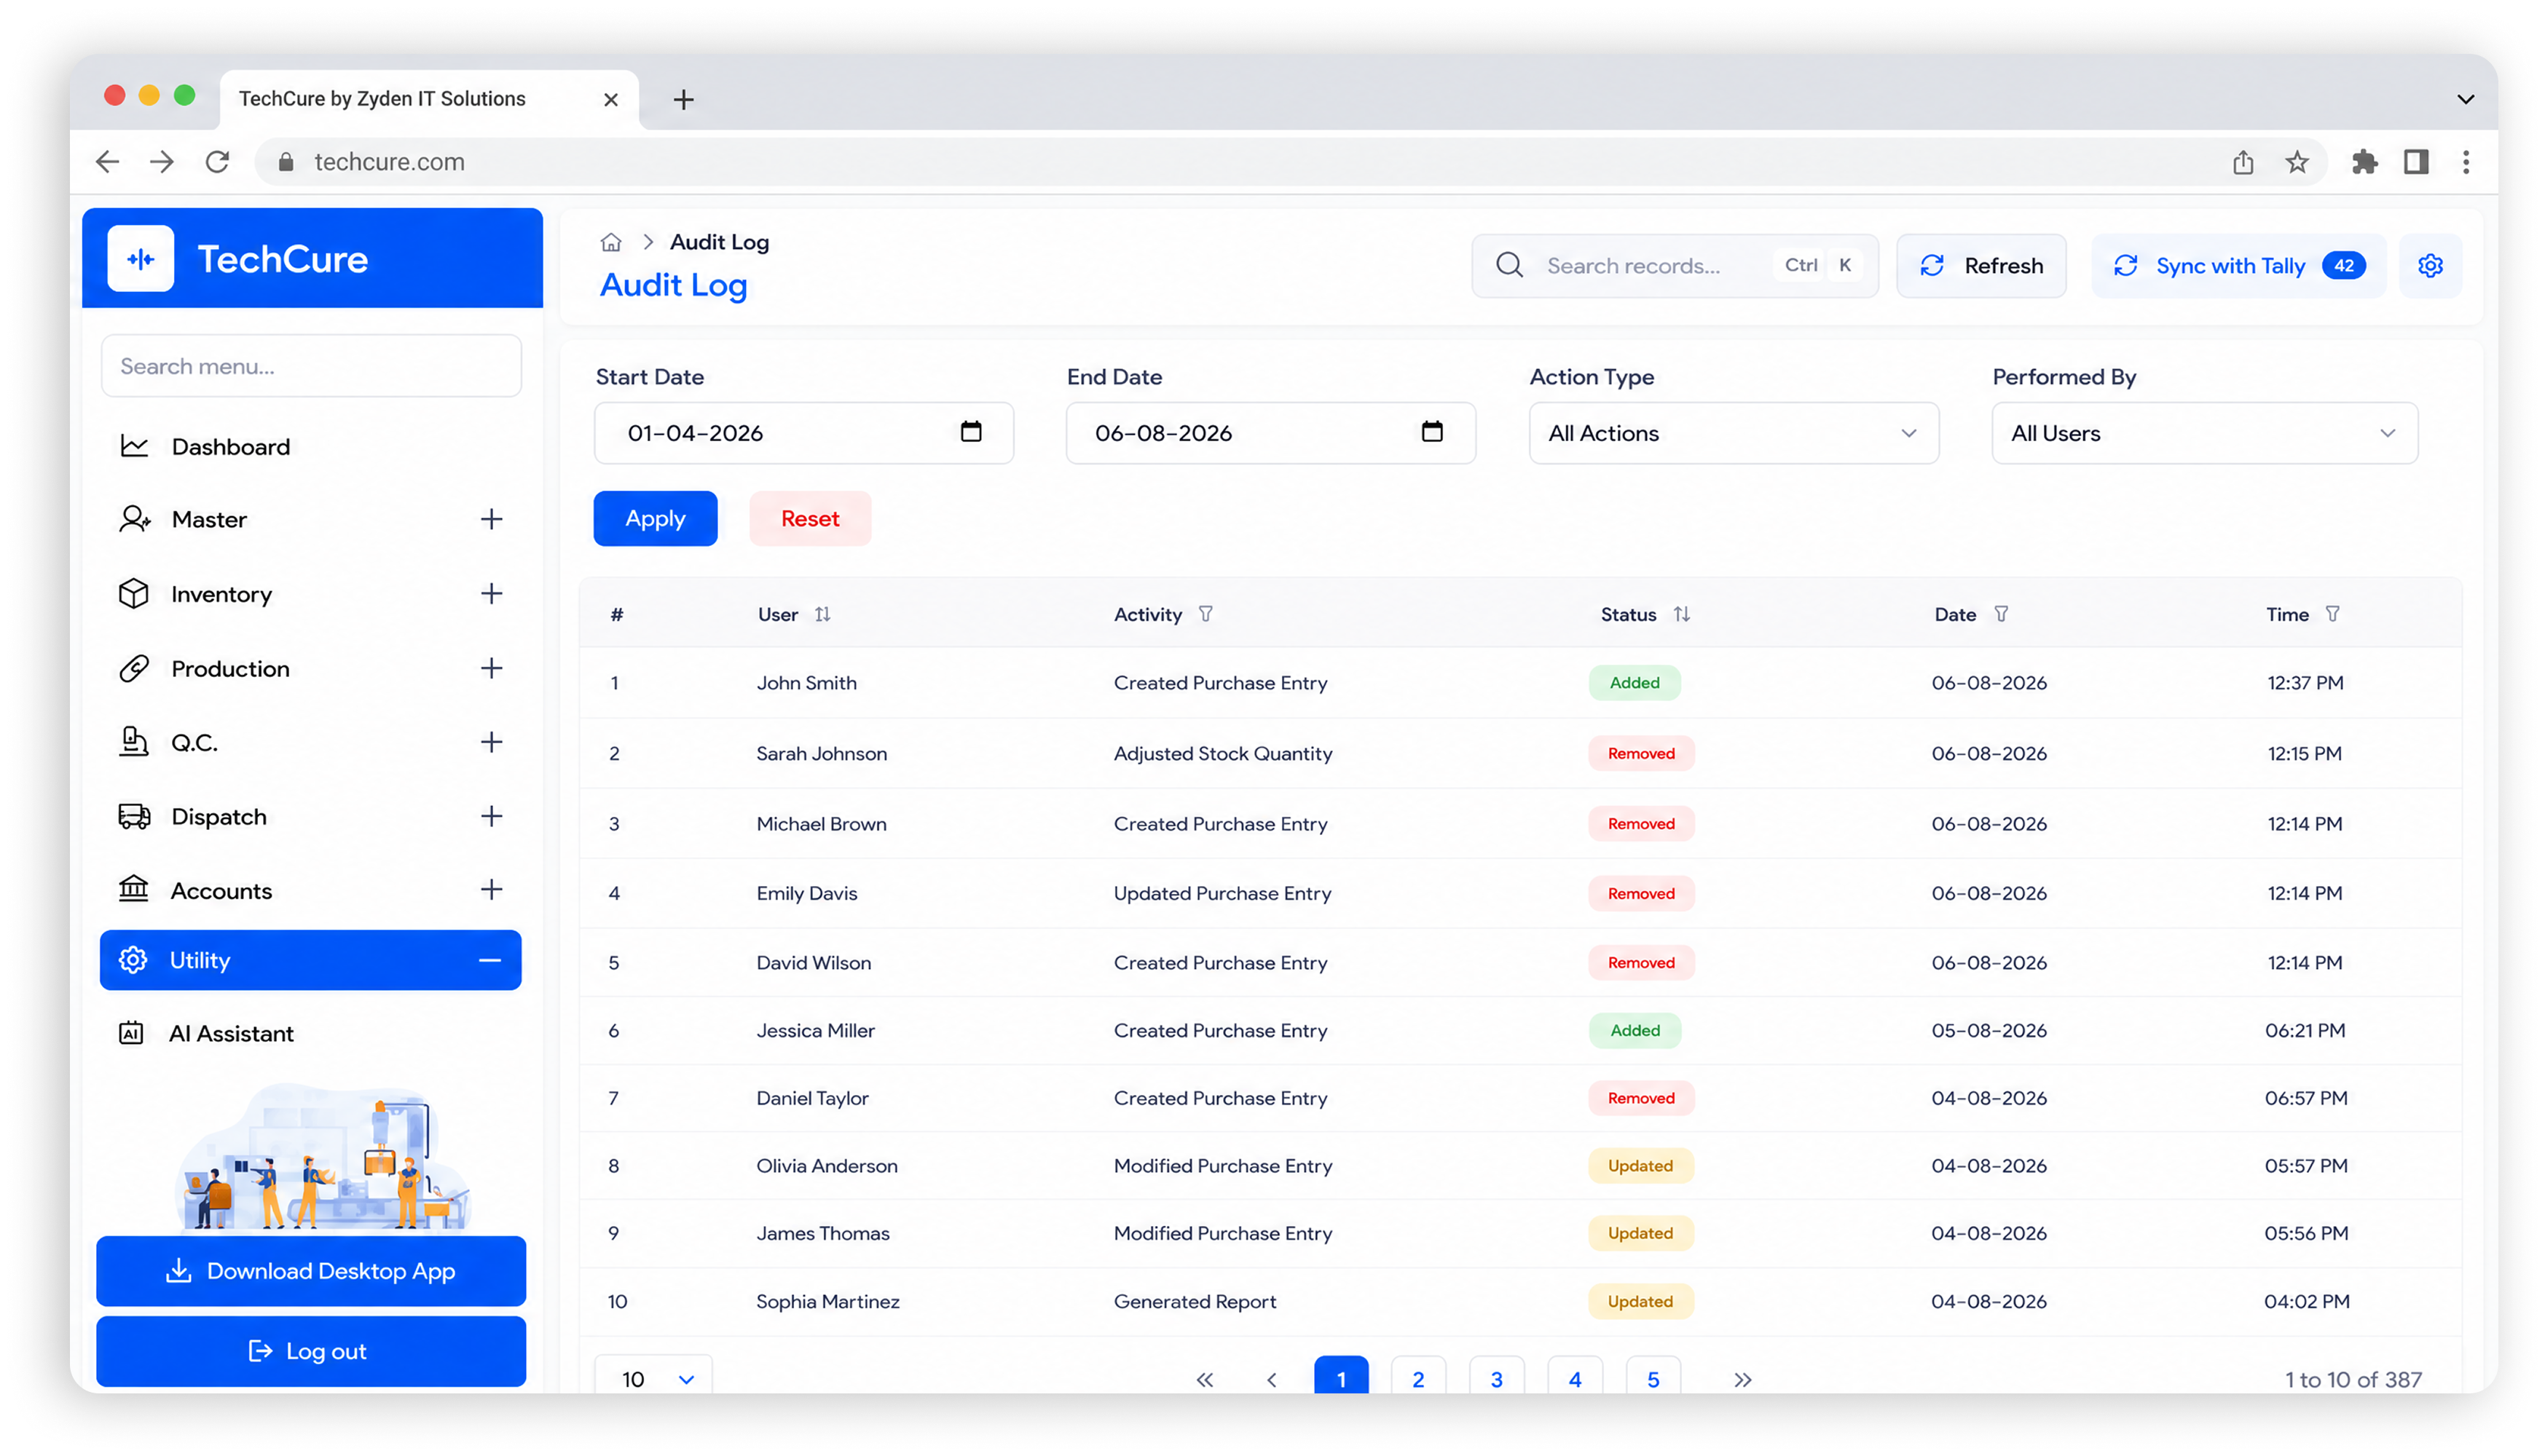Image resolution: width=2545 pixels, height=1456 pixels.
Task: Open a new browser tab
Action: tap(683, 99)
